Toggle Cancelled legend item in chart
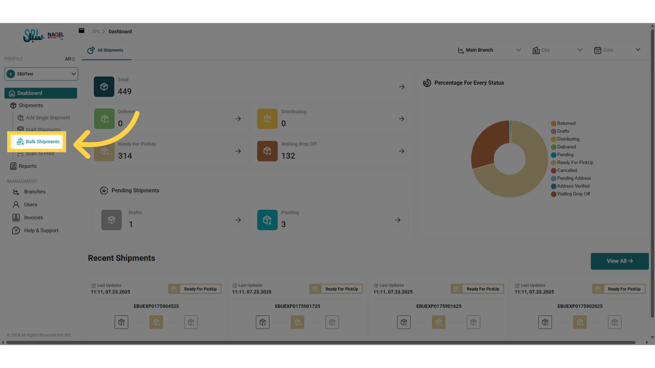 564,170
